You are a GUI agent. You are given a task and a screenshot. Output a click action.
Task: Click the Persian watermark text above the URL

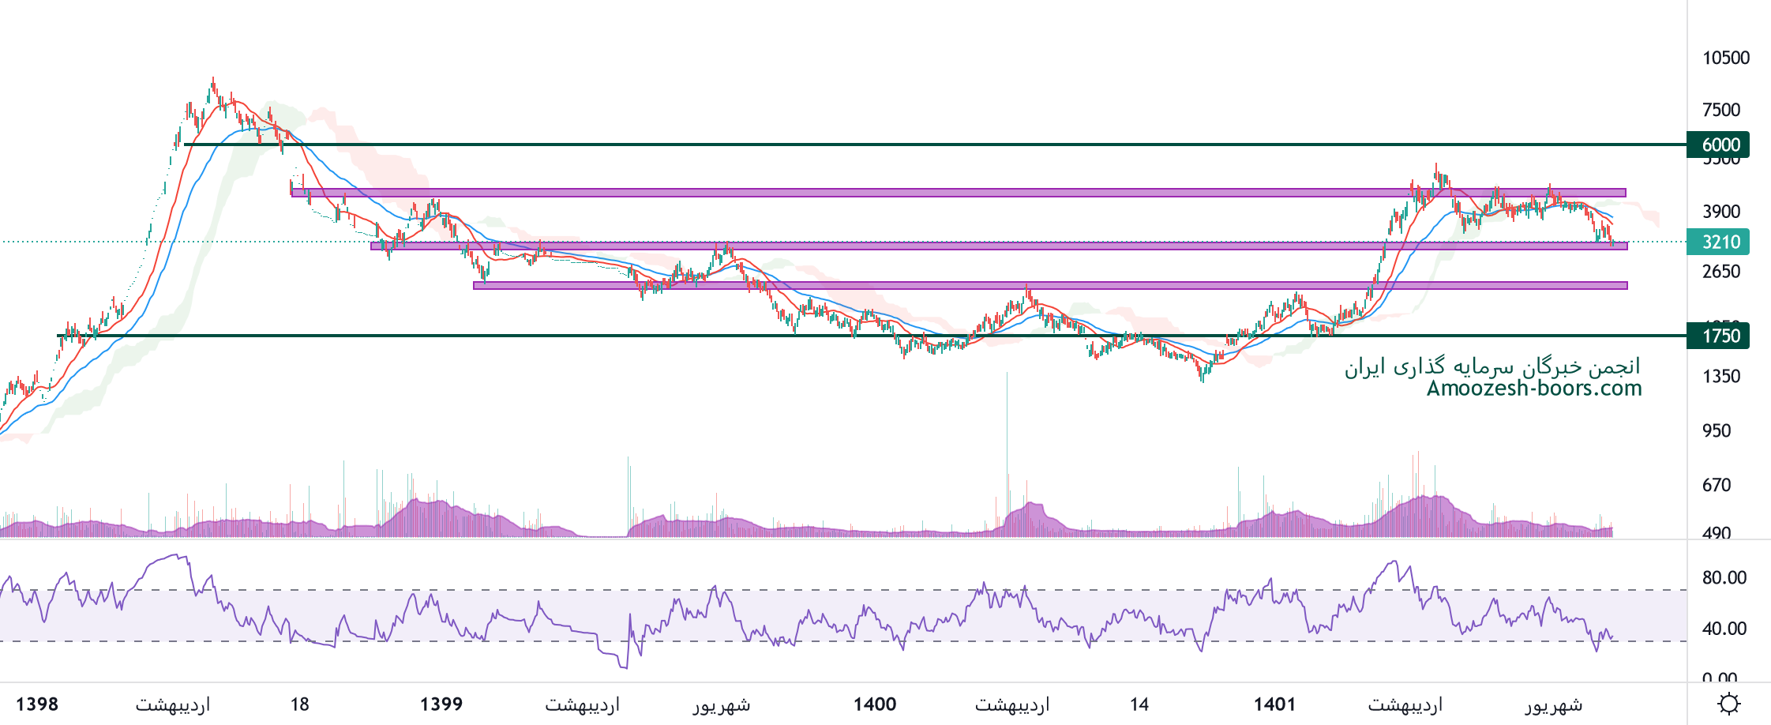pos(1492,366)
